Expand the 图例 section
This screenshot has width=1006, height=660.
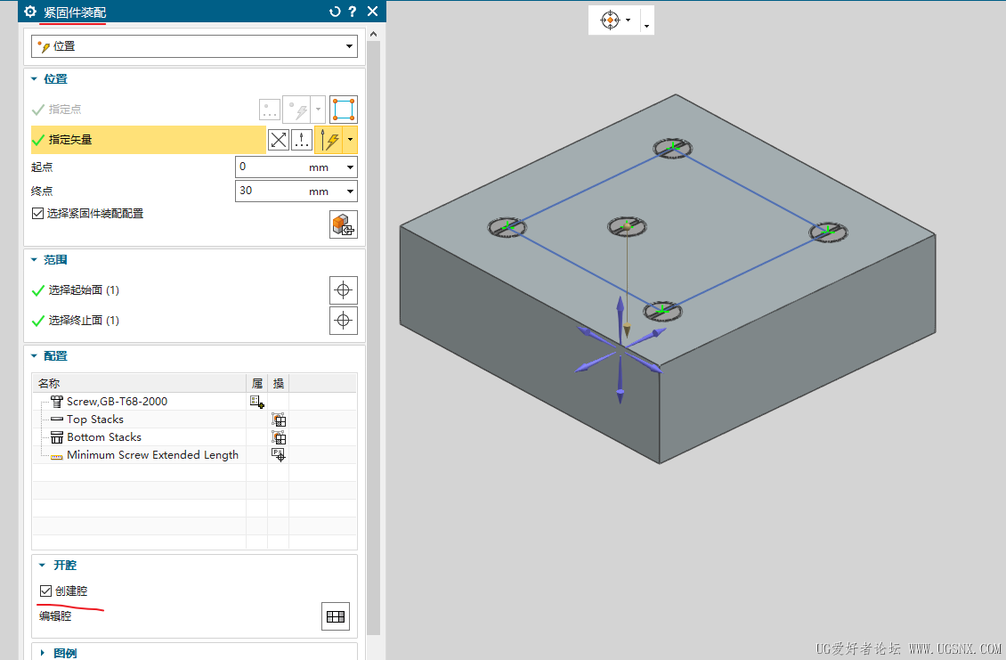coord(43,653)
